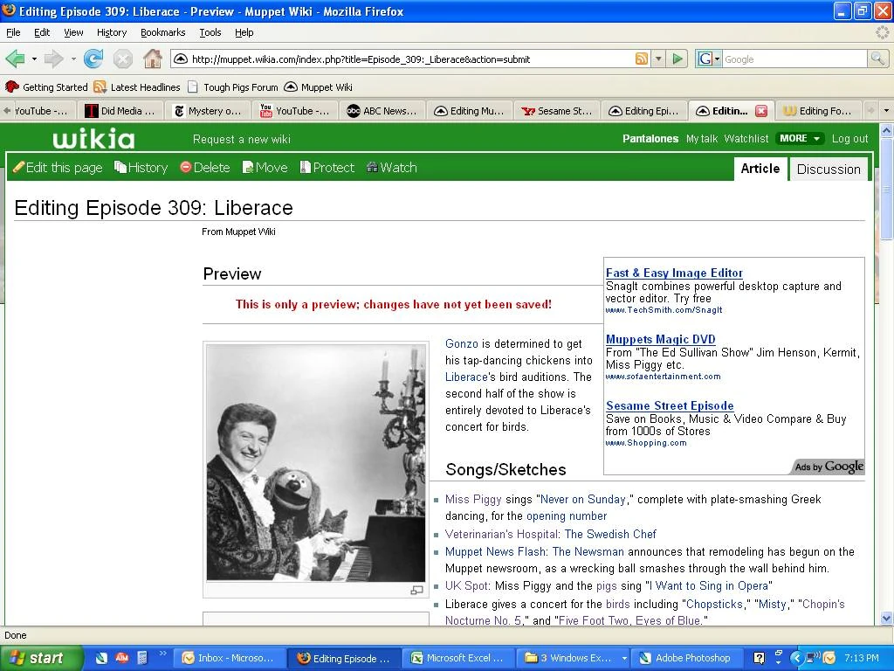Click the Latest Headlines feed bookmark icon

(100, 87)
